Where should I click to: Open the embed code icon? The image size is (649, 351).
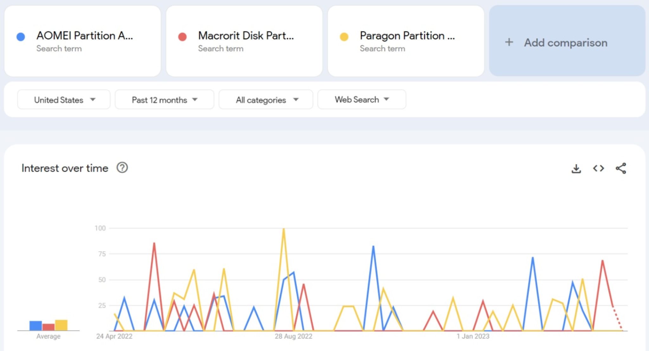(598, 168)
